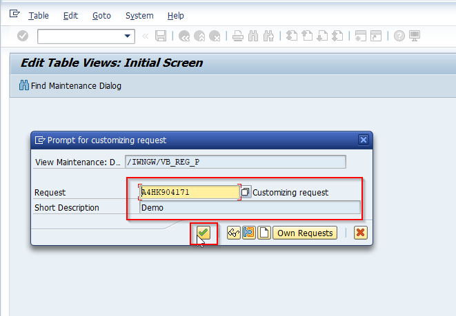Click the red X Cancel button in dialog

361,233
